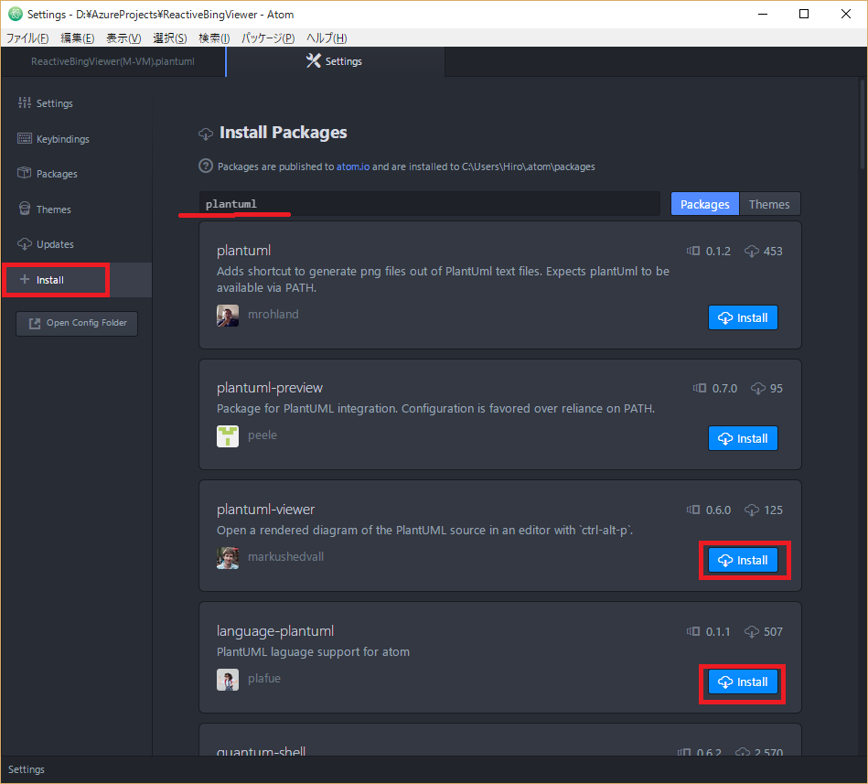Viewport: 868px width, 784px height.
Task: Click the help question-mark icon
Action: [x=206, y=166]
